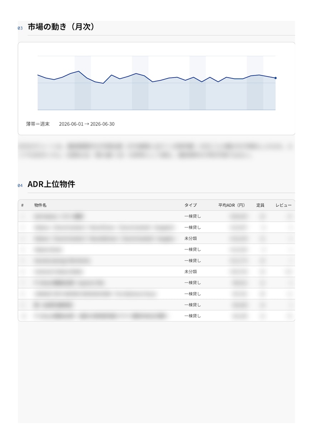313x444 pixels.
Task: Click the 薄帯＝週末 legend note
Action: pyautogui.click(x=38, y=124)
